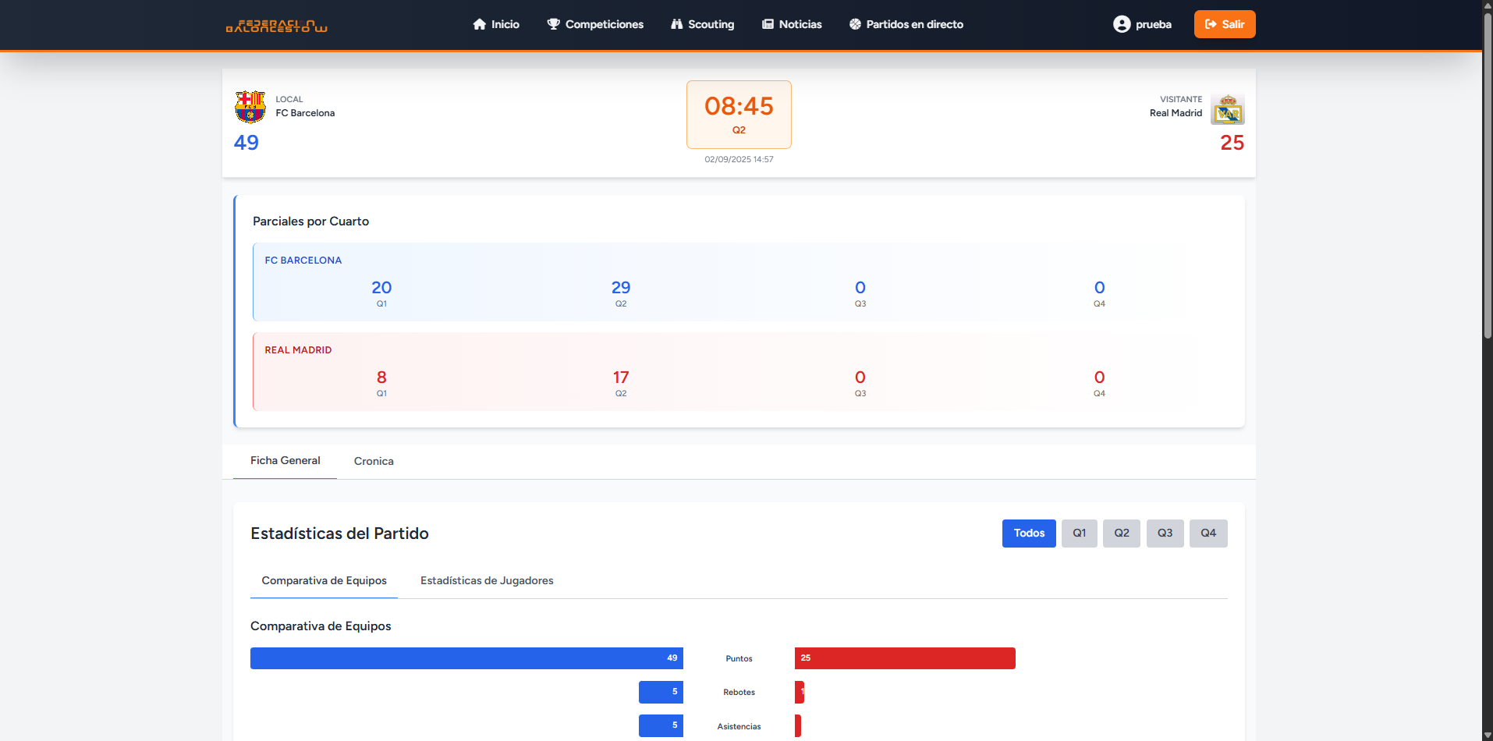This screenshot has height=741, width=1493.
Task: Click the home icon beside Inicio
Action: [x=479, y=24]
